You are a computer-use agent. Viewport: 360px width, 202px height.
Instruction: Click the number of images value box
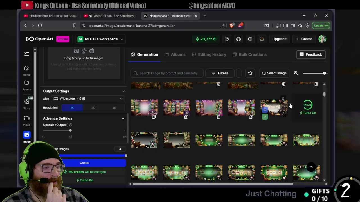[x=120, y=149]
